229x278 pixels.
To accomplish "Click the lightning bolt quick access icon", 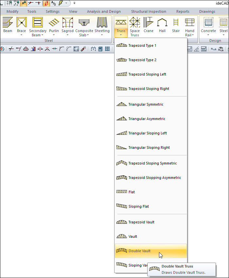I will pos(61,3).
